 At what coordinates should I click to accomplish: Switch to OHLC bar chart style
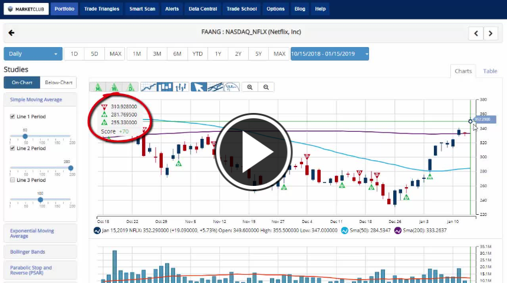[x=181, y=87]
